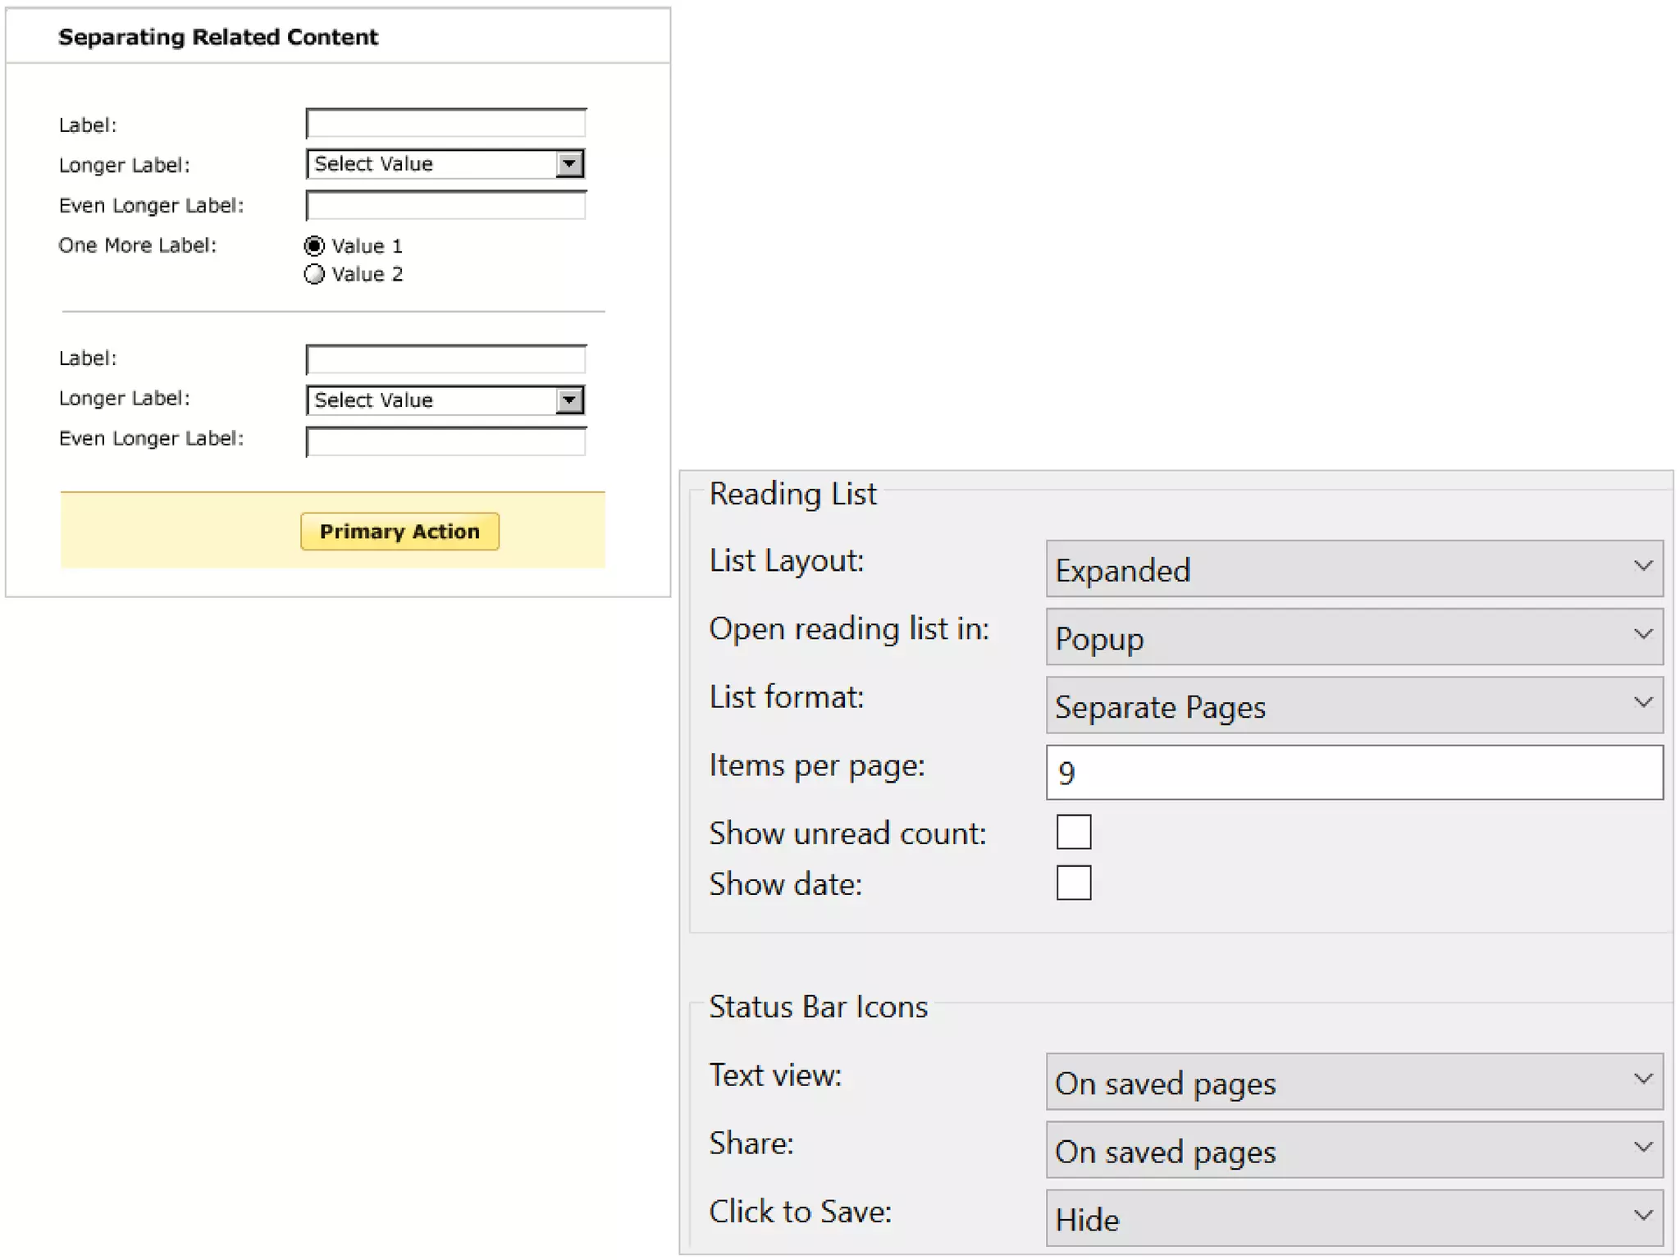Open top Select Value dropdown arrow
Viewport: 1680px width, 1260px height.
(x=569, y=164)
